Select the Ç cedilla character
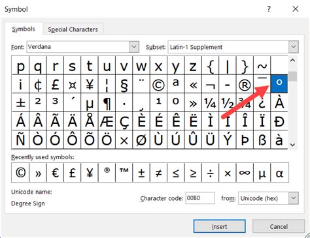This screenshot has width=310, height=238. [x=124, y=121]
